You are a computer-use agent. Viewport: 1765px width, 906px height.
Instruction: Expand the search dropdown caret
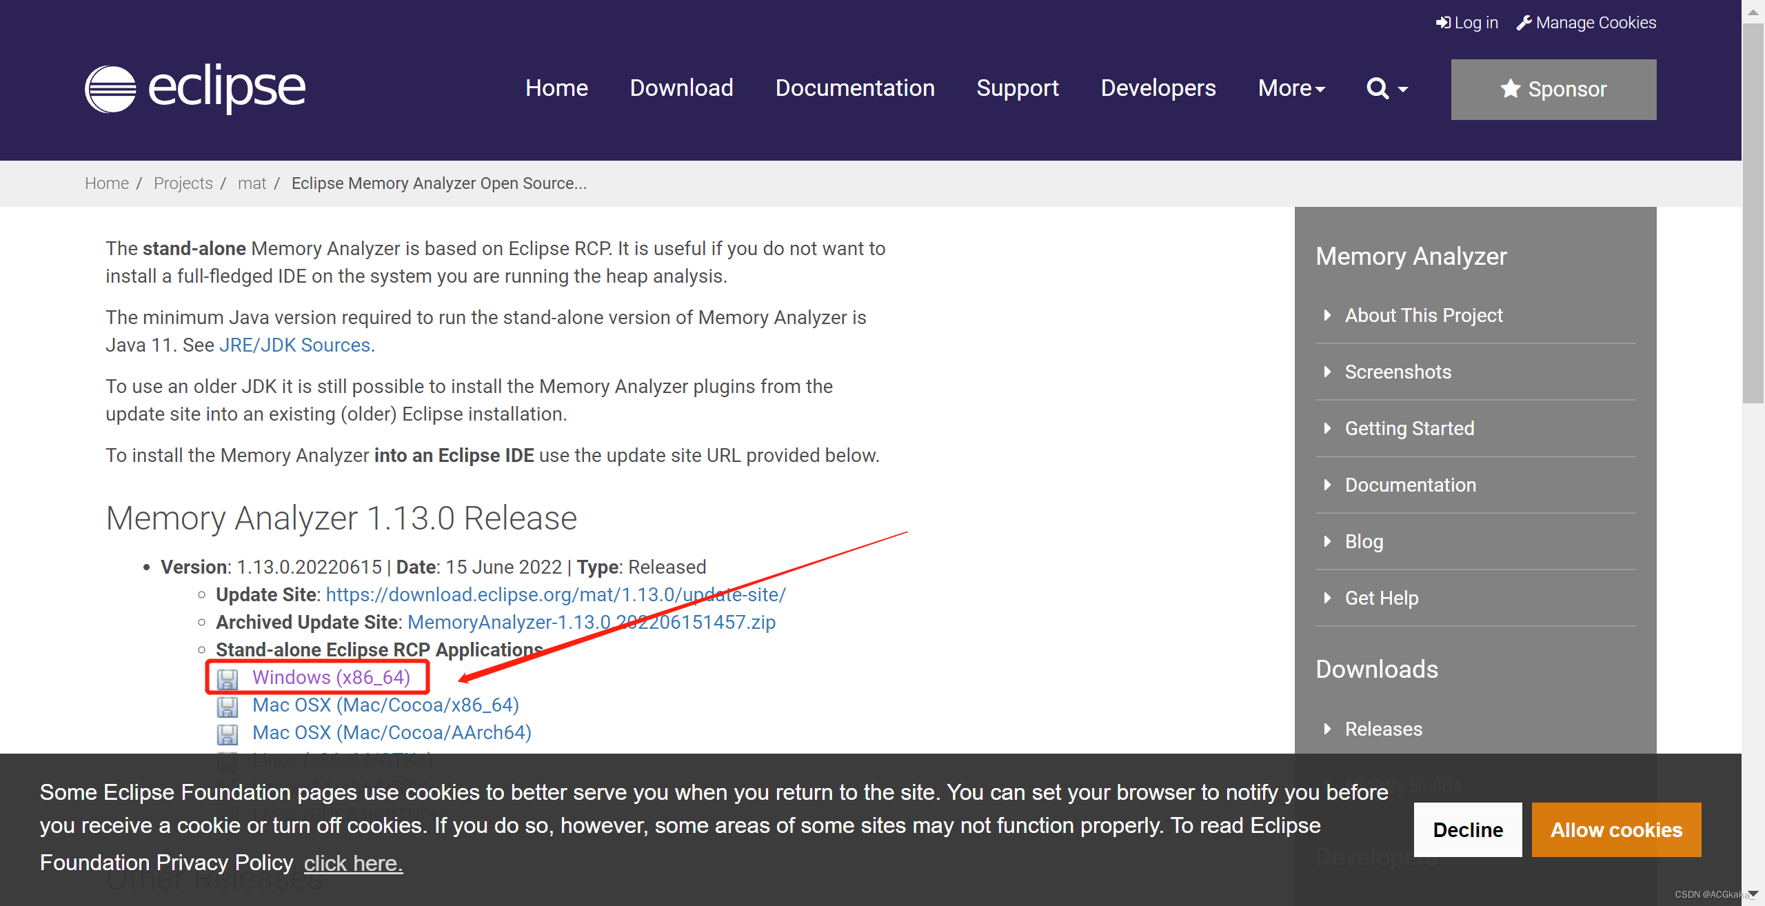[1402, 89]
